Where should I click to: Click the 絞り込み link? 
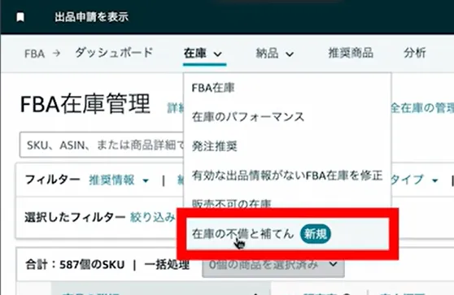click(x=152, y=217)
